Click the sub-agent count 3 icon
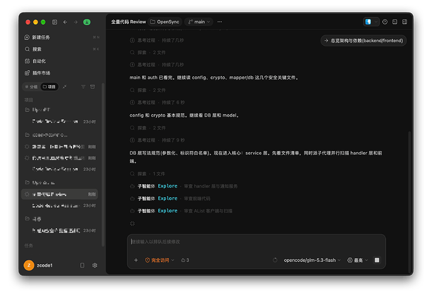The height and width of the screenshot is (300, 432). tap(185, 260)
